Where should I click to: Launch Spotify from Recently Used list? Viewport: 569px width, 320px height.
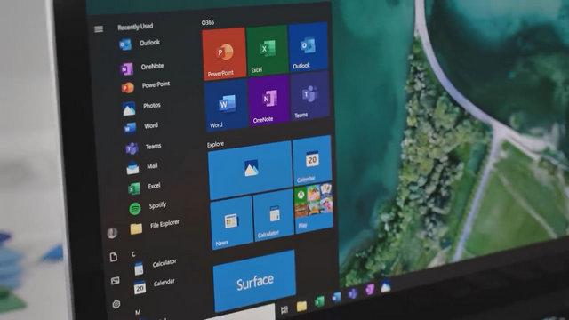pyautogui.click(x=148, y=207)
